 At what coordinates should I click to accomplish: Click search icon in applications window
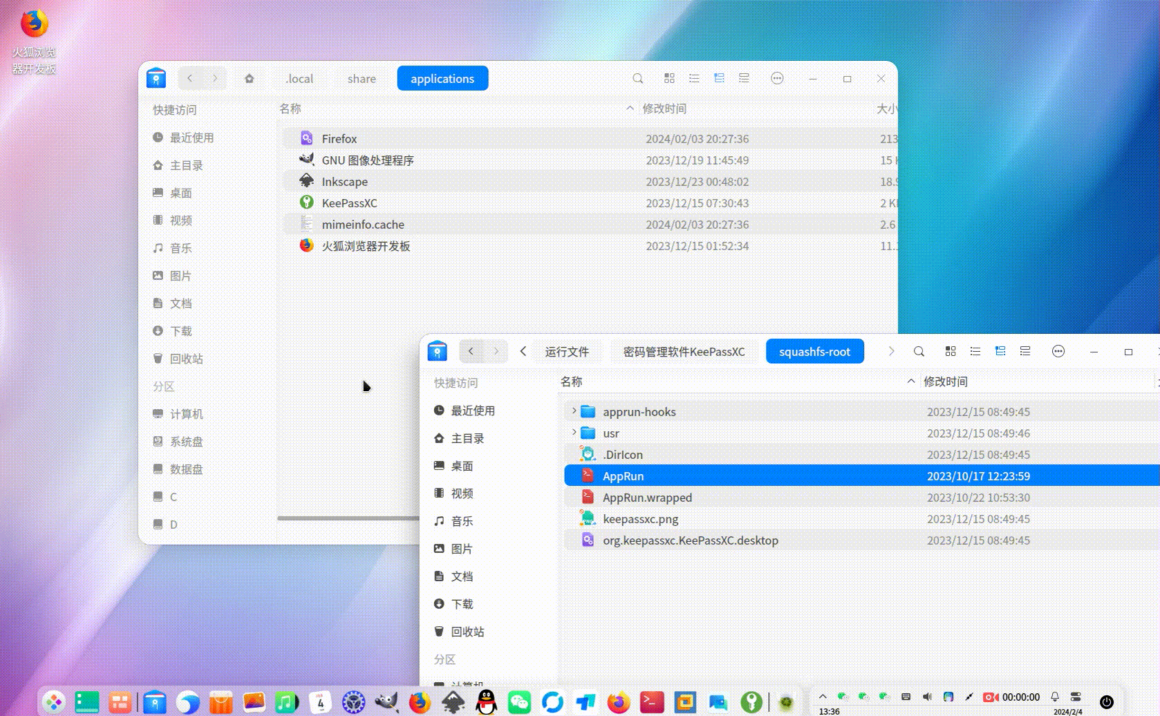click(x=637, y=79)
